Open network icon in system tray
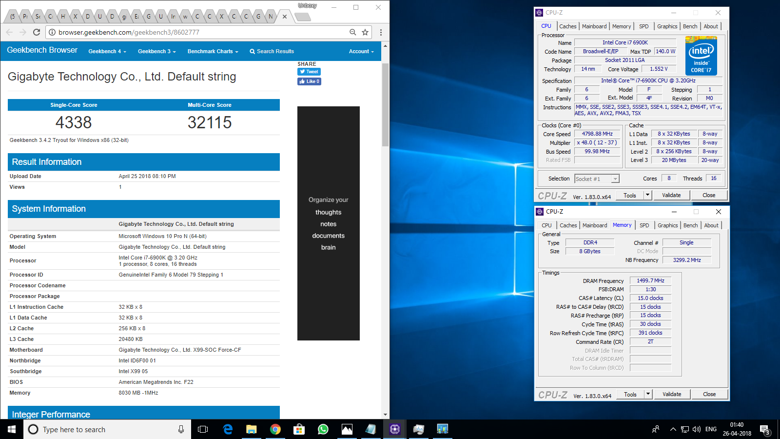 pos(685,429)
